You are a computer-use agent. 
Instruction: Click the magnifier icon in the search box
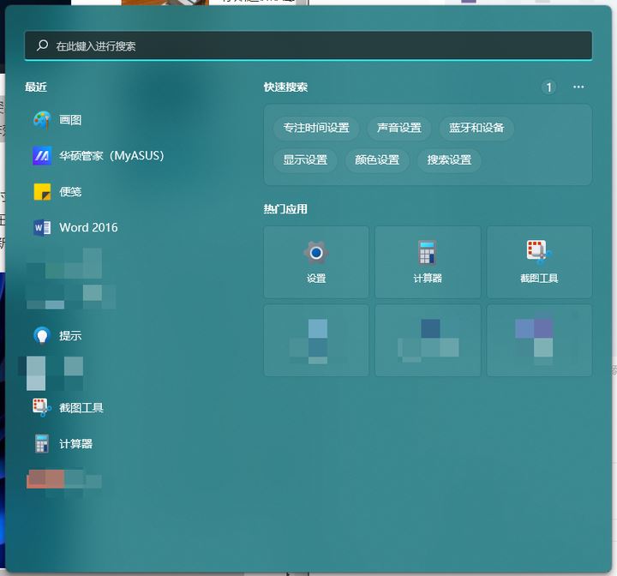(41, 46)
